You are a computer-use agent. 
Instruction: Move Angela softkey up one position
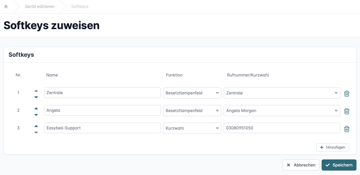(x=36, y=108)
